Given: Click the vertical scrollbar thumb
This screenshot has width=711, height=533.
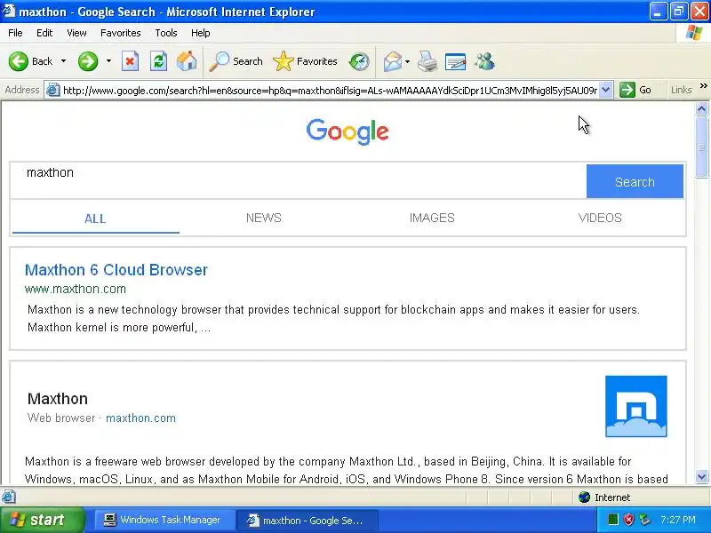Looking at the screenshot, I should coord(701,147).
